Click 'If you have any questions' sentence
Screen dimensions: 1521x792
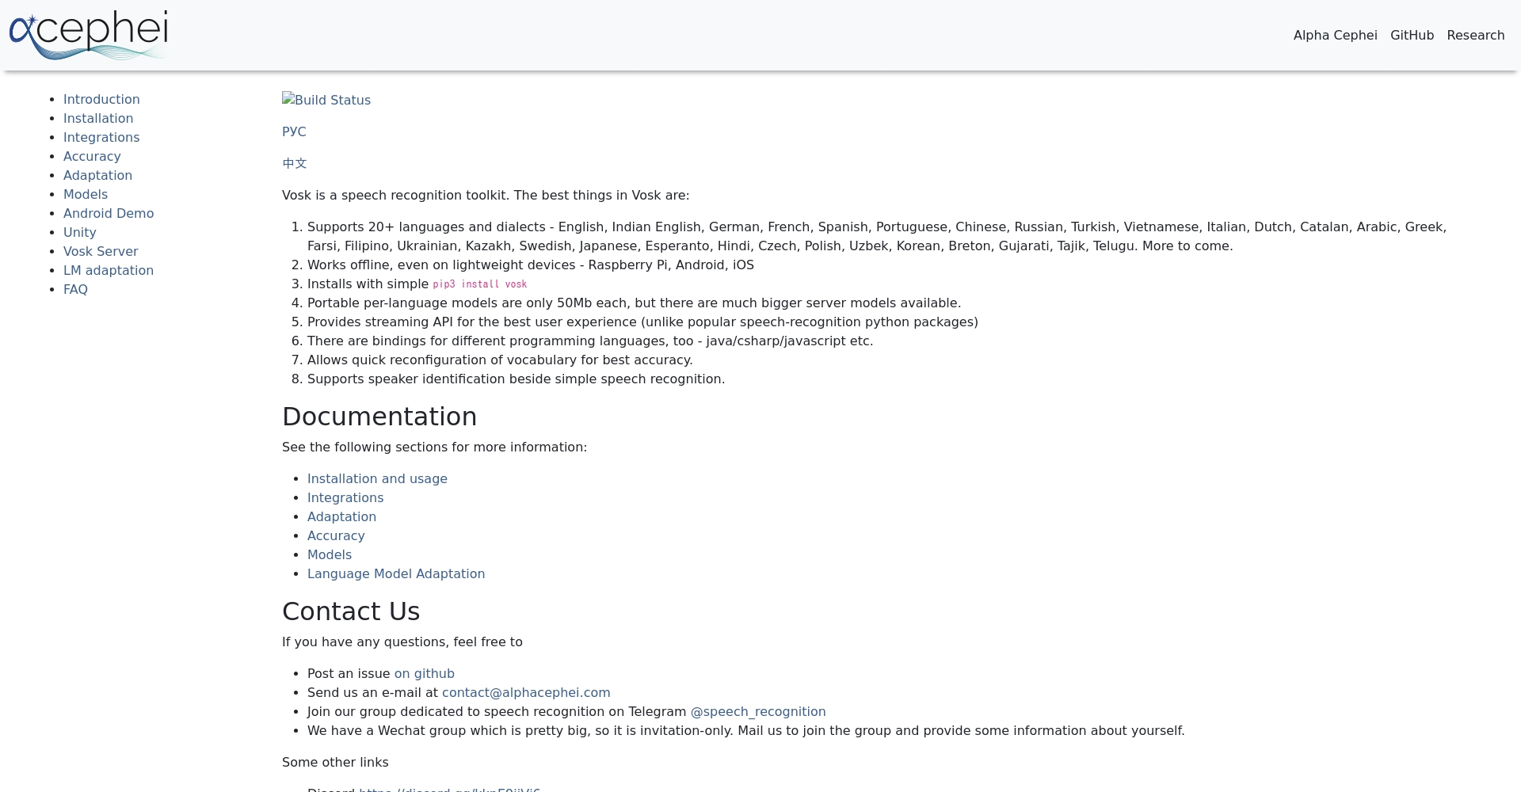(402, 642)
